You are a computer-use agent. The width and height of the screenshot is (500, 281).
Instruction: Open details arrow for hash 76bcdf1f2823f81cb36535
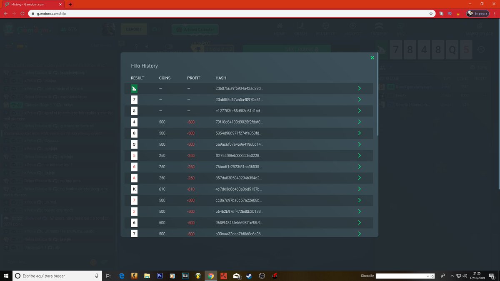(359, 167)
